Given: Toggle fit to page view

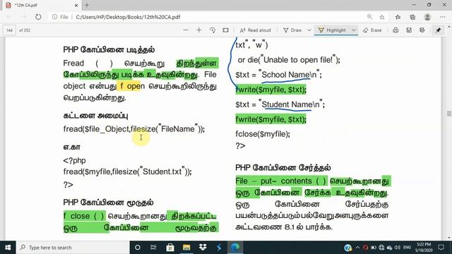Looking at the screenshot, I should click(226, 30).
